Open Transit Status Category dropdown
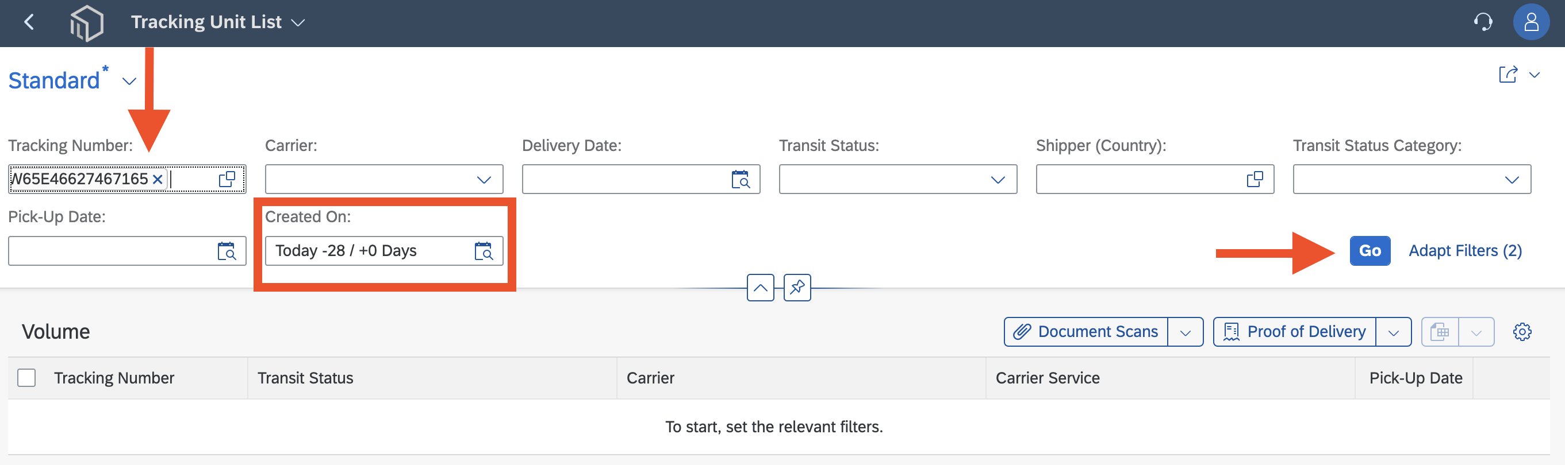Screen dimensions: 1565x465 (x=1411, y=180)
